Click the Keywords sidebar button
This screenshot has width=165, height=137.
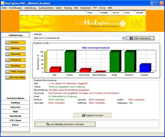click(x=15, y=54)
